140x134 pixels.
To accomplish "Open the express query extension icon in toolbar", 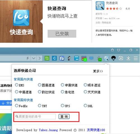I will click(106, 58).
